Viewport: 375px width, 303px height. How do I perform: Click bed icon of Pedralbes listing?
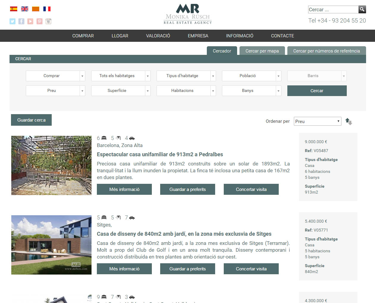pyautogui.click(x=104, y=138)
